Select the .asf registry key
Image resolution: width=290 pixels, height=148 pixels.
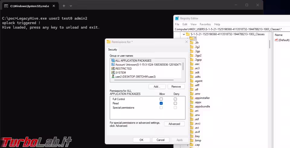coord(197,119)
